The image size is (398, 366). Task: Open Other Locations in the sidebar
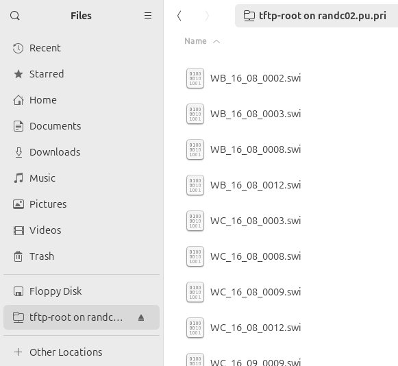coord(82,352)
